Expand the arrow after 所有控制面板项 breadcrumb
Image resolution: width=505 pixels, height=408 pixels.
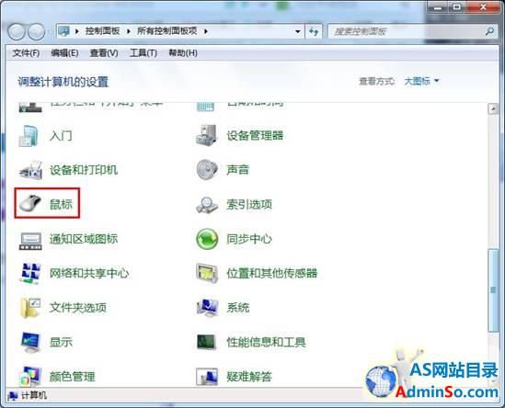click(x=205, y=31)
